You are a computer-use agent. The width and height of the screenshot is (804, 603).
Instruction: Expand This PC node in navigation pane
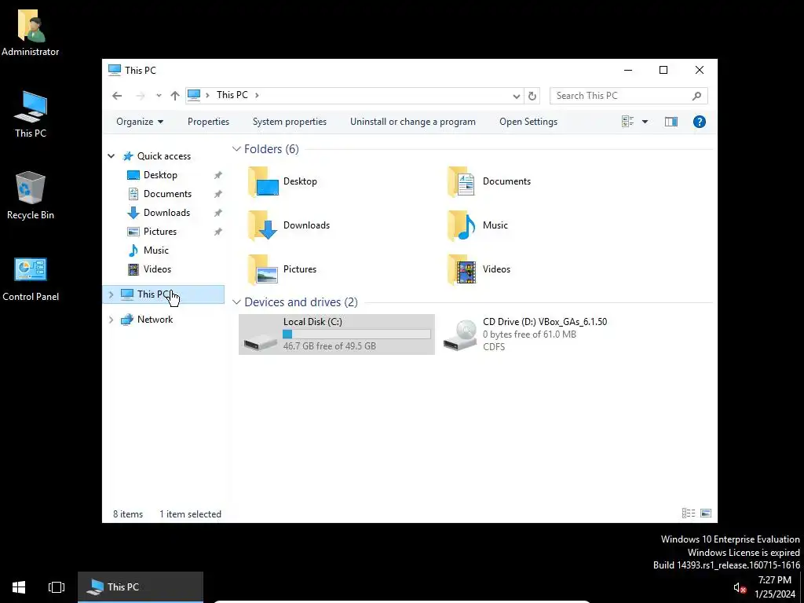[x=111, y=294]
